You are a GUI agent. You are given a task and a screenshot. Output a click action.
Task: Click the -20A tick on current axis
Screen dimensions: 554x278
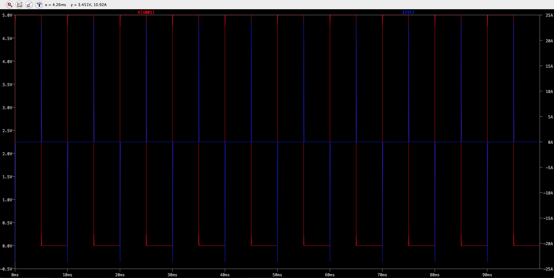548,244
